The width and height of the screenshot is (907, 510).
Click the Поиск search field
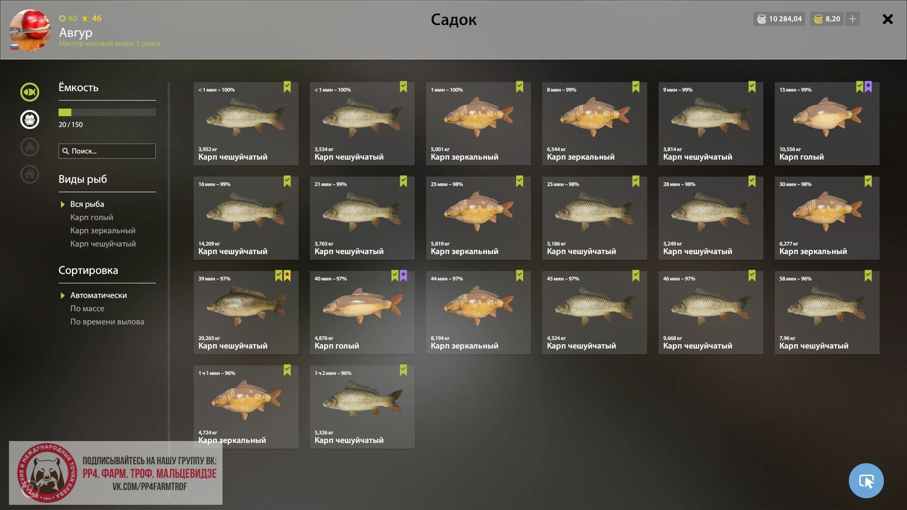point(107,151)
